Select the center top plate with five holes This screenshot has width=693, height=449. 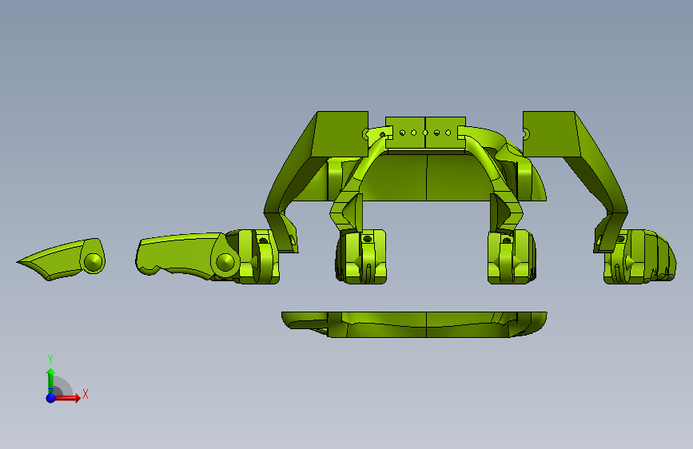click(425, 133)
